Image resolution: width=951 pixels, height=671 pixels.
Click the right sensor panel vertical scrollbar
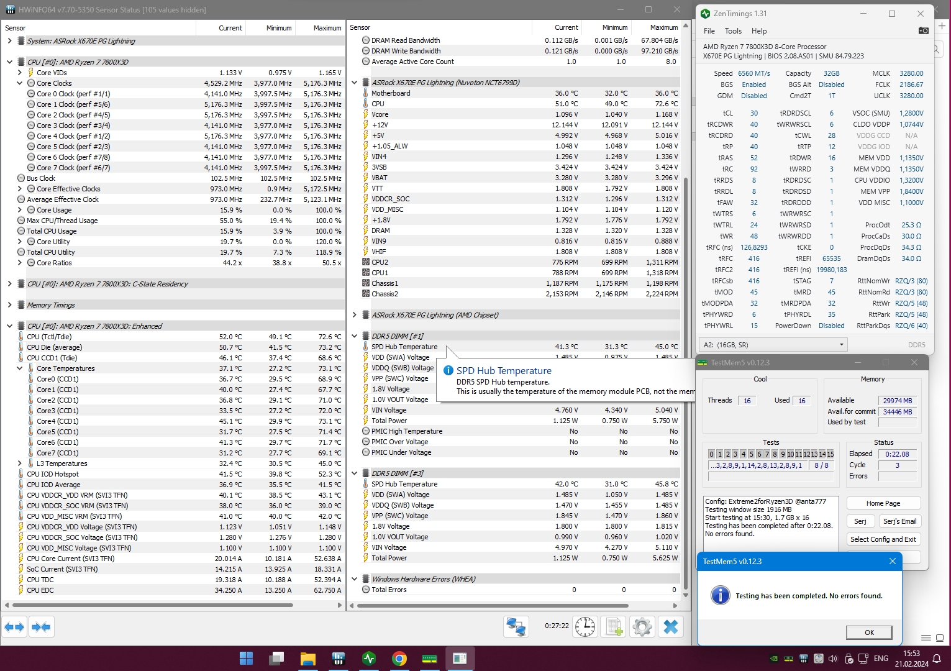point(686,382)
